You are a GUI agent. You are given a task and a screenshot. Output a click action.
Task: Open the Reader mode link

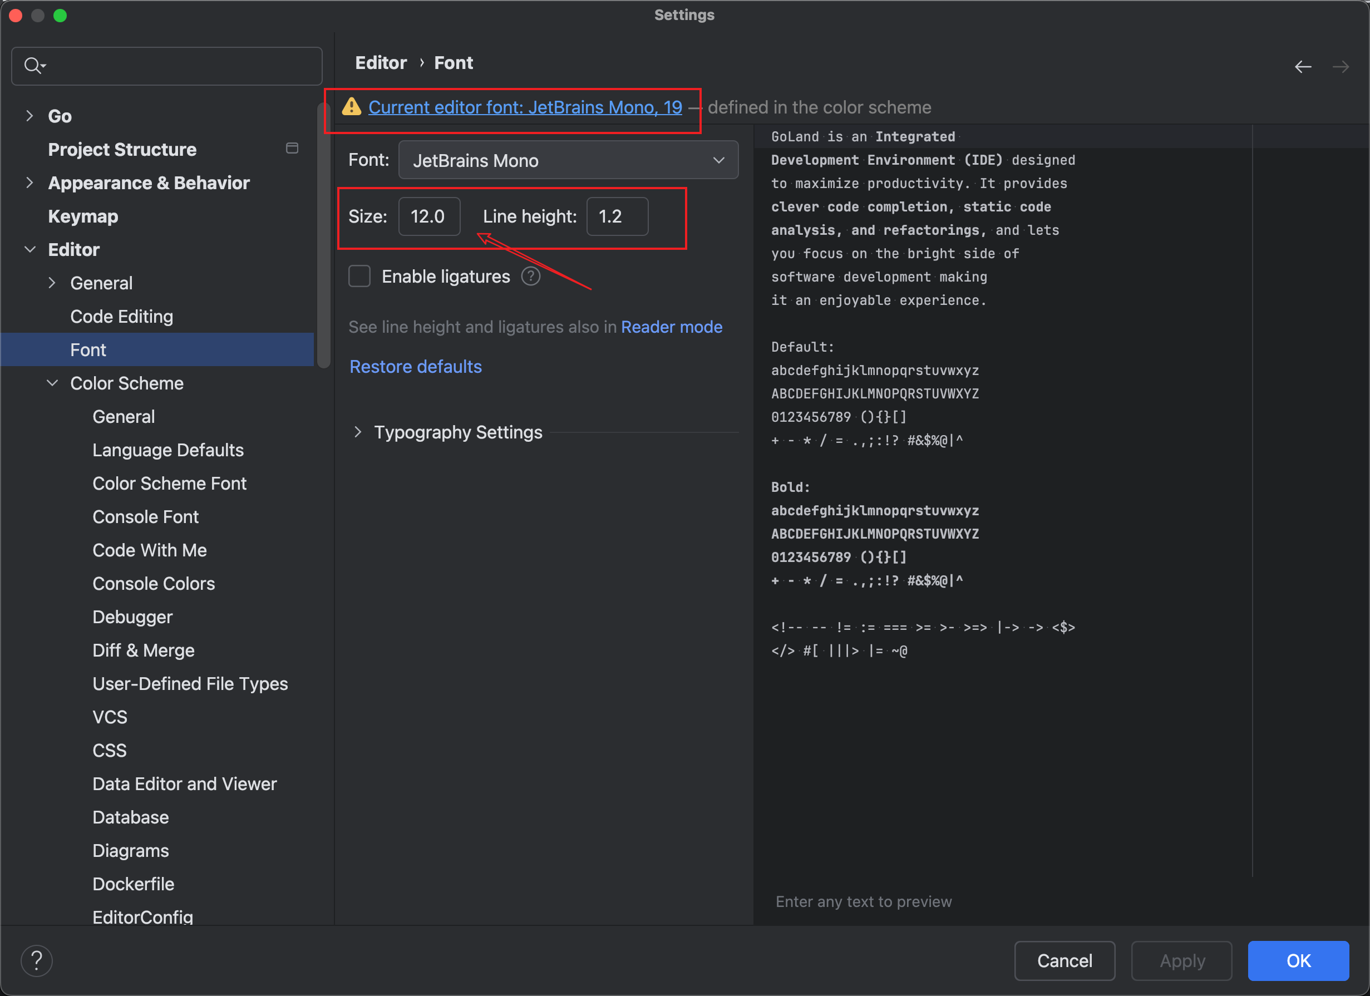[671, 327]
